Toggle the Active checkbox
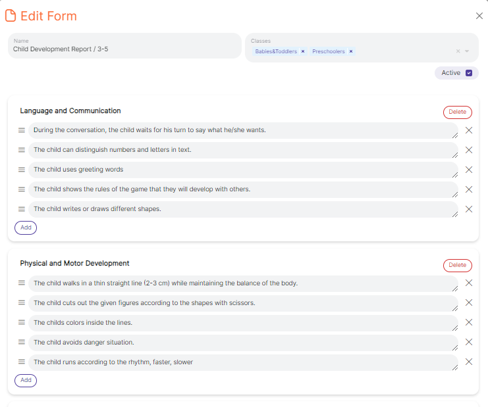The image size is (488, 407). pyautogui.click(x=469, y=73)
